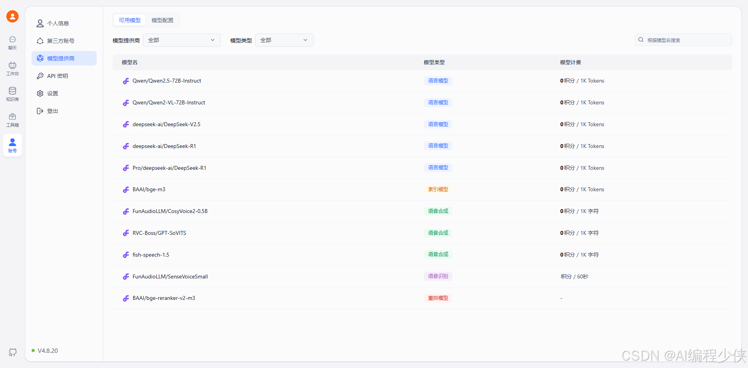Image resolution: width=748 pixels, height=368 pixels.
Task: Click the 模型名 column header
Action: tap(130, 62)
